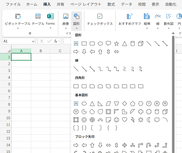
Task: Select the 5-point star shape
Action: tap(116, 44)
